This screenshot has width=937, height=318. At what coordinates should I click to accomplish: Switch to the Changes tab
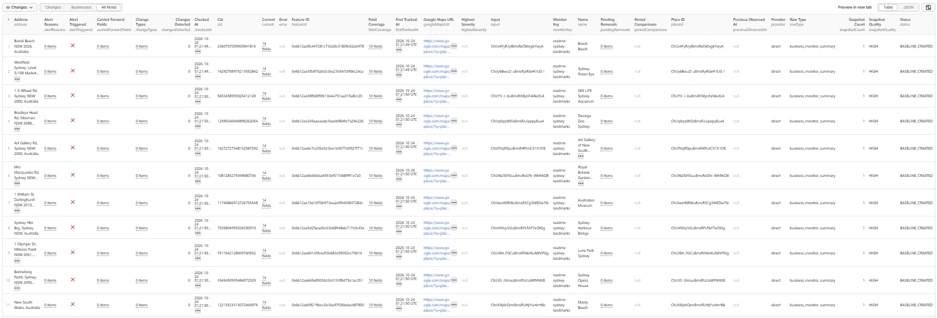53,7
